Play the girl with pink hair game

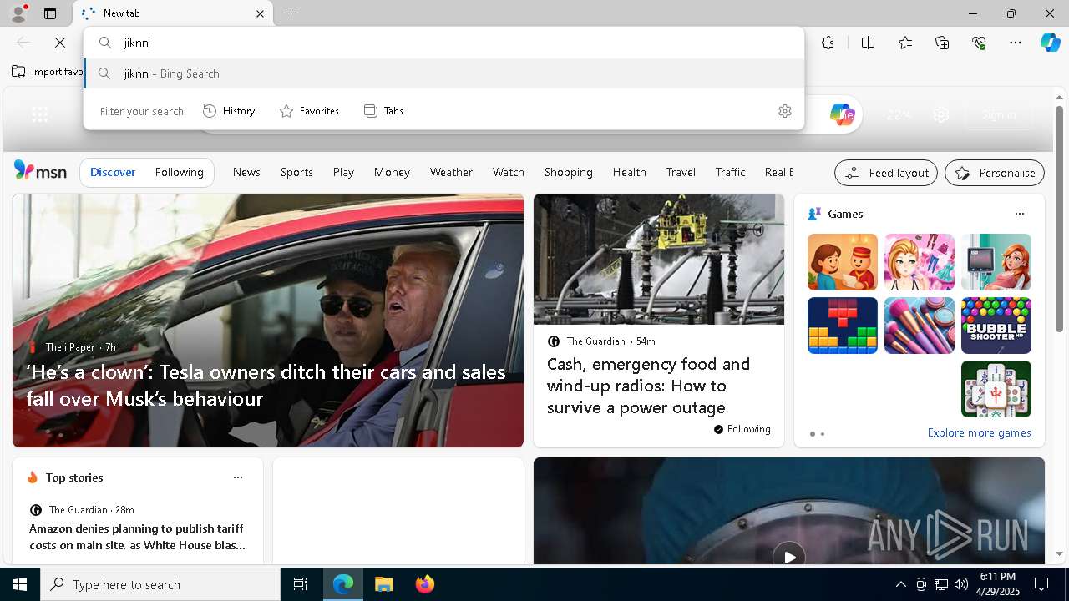coord(919,262)
